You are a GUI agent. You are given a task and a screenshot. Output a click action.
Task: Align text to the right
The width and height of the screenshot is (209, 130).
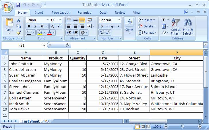[x=82, y=26]
